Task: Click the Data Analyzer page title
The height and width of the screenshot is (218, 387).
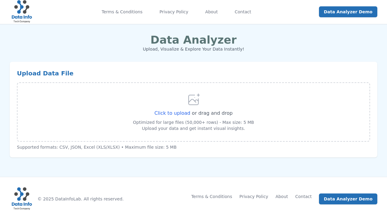Action: tap(193, 39)
